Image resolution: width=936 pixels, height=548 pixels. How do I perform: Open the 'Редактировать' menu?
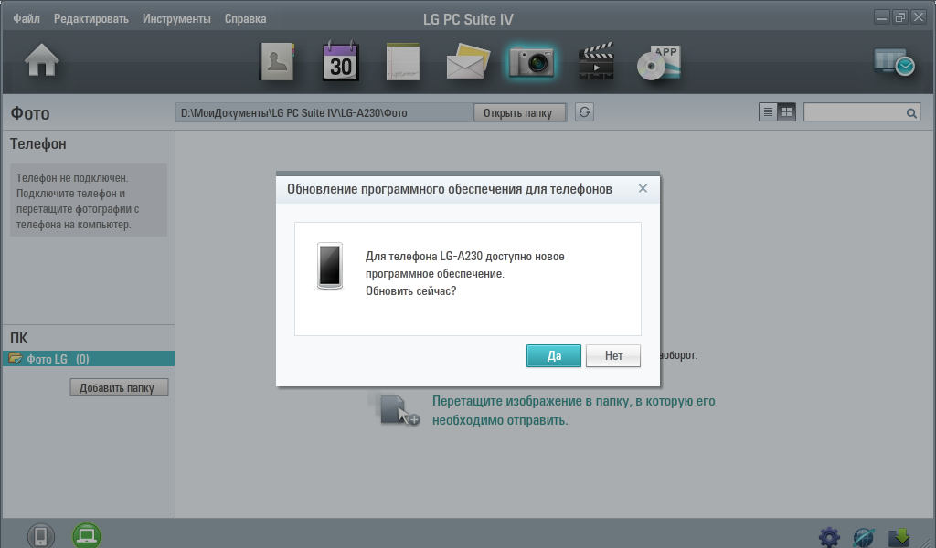coord(91,19)
